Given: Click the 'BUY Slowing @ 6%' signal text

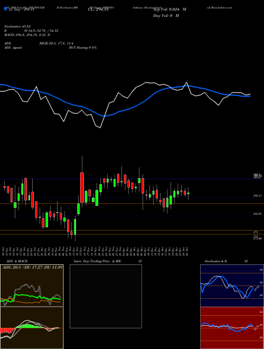Looking at the screenshot, I should tap(83, 48).
